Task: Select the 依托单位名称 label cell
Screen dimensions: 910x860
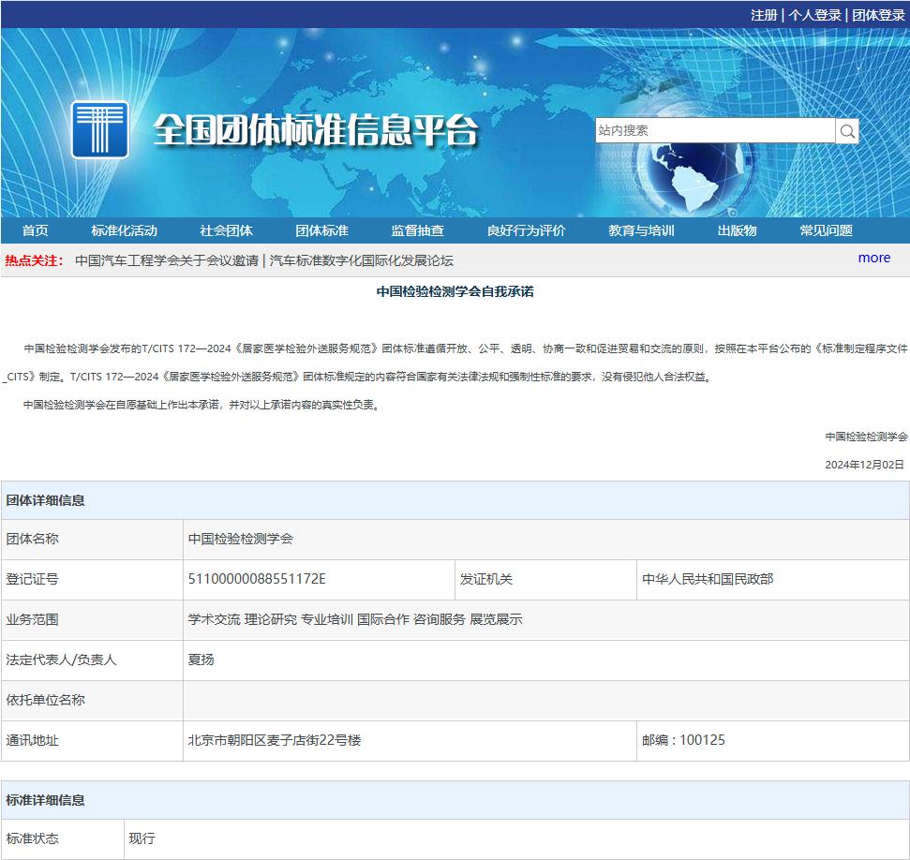Action: [92, 701]
